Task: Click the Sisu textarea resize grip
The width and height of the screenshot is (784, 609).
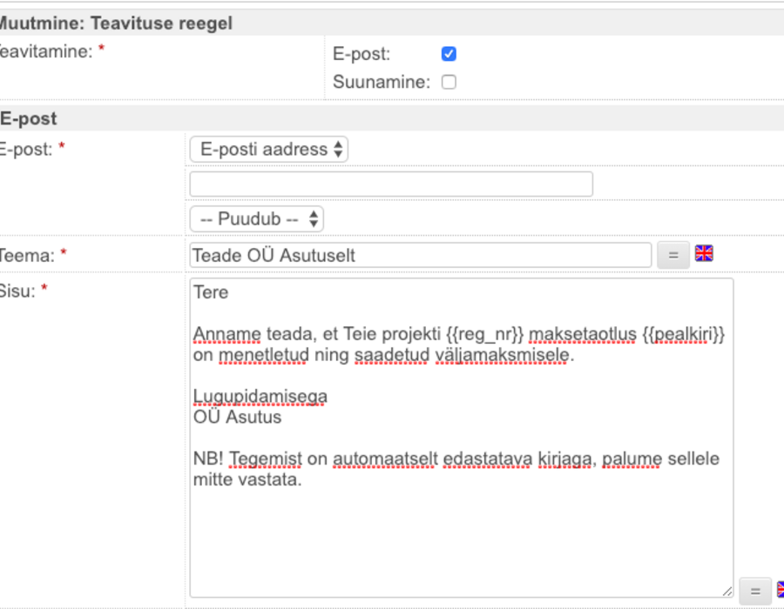Action: (727, 591)
